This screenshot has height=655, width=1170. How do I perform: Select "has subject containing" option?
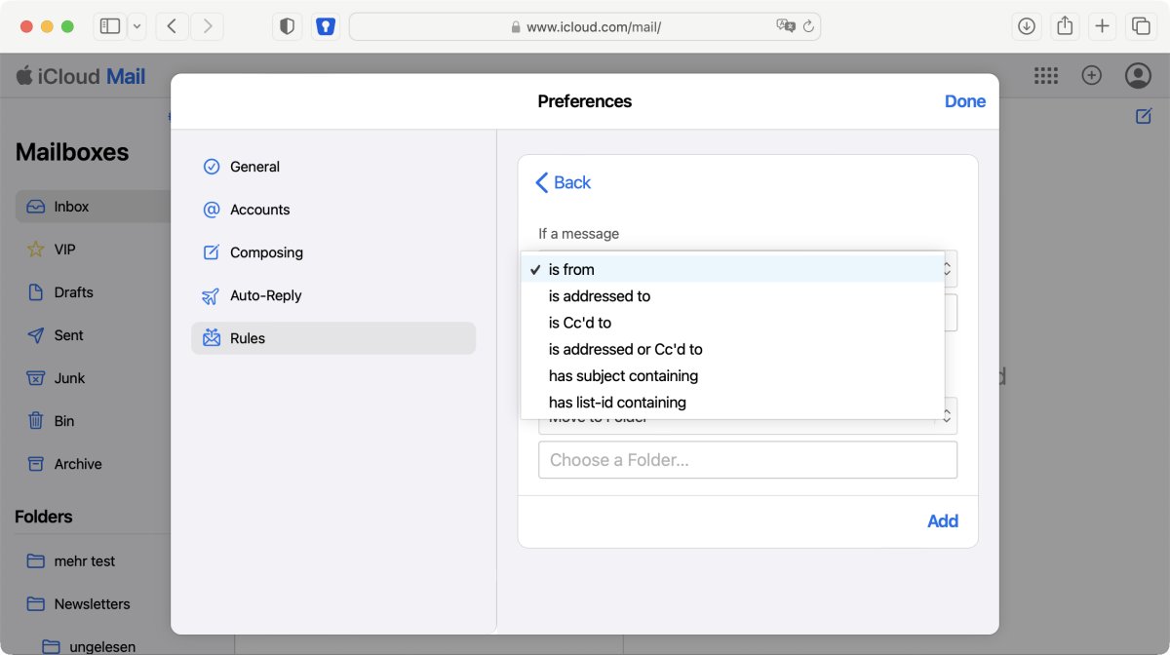(x=623, y=375)
